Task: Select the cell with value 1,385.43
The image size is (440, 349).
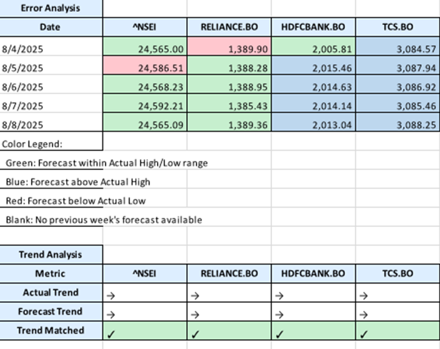Action: pyautogui.click(x=229, y=103)
